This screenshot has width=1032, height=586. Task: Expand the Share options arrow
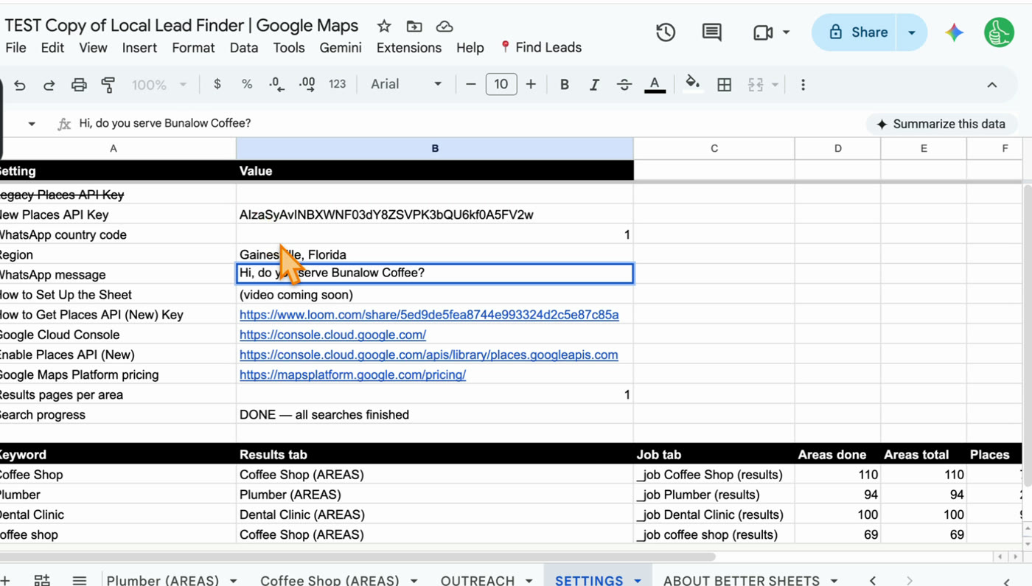click(912, 32)
